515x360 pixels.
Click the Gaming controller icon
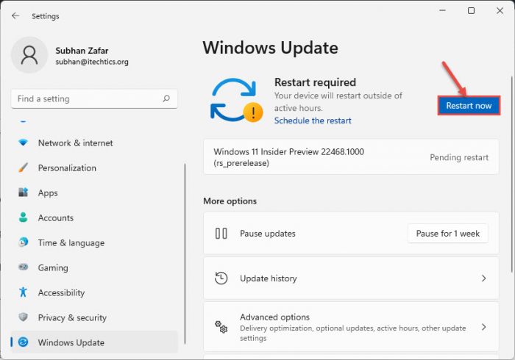[x=23, y=267]
